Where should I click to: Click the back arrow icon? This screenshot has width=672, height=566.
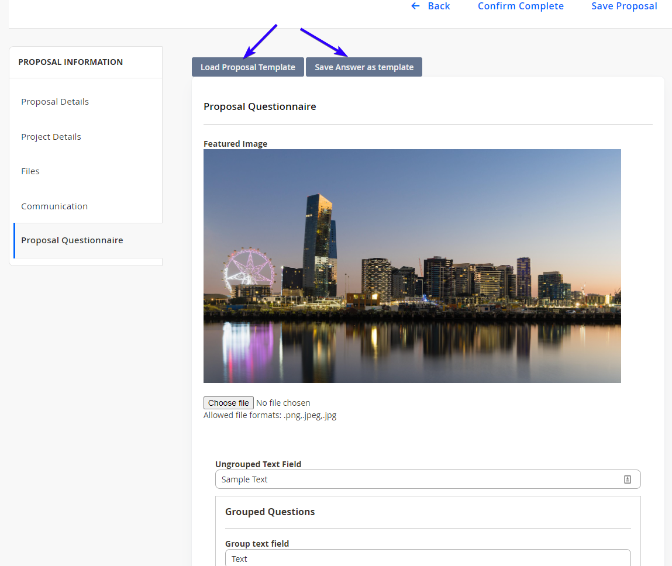415,6
